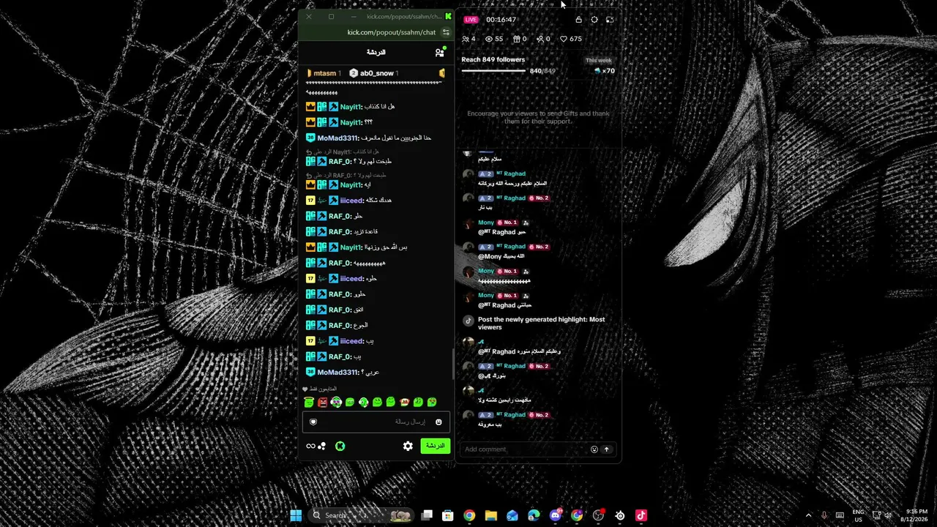Select the last green heart-eyes emote
Screen dimensions: 937x527
(432, 403)
